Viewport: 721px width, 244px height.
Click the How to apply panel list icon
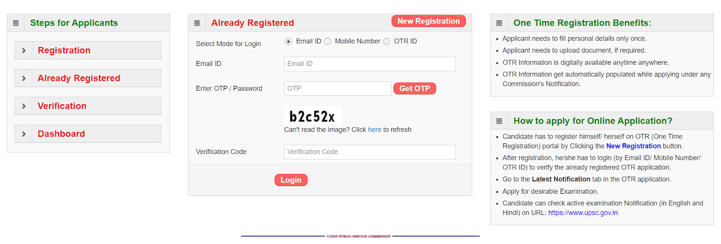click(499, 121)
